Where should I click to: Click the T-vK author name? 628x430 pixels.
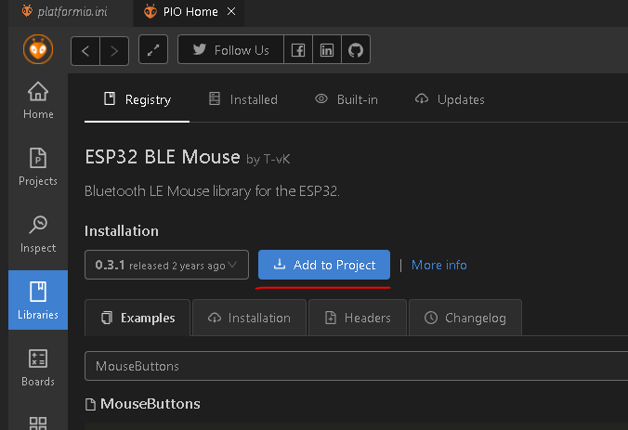(x=277, y=160)
